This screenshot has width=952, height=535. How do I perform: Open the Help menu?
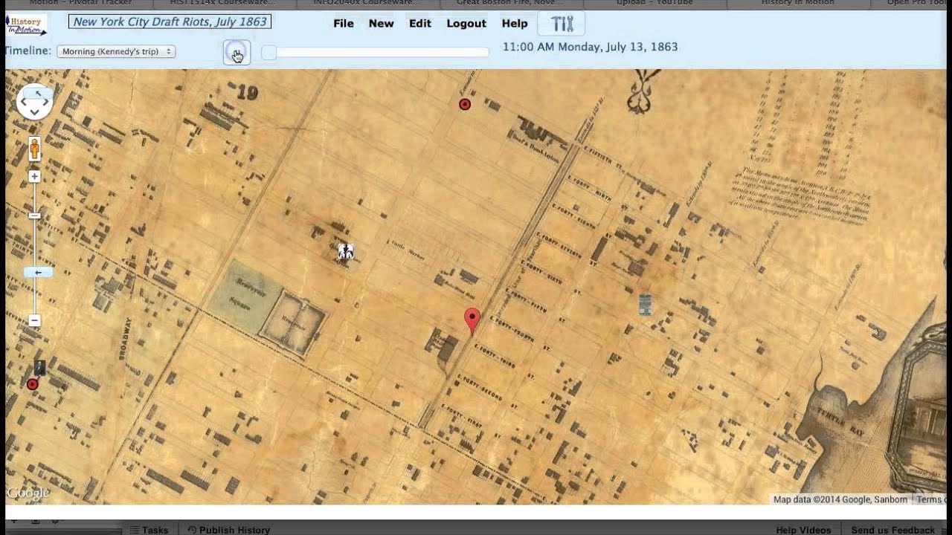(x=515, y=23)
